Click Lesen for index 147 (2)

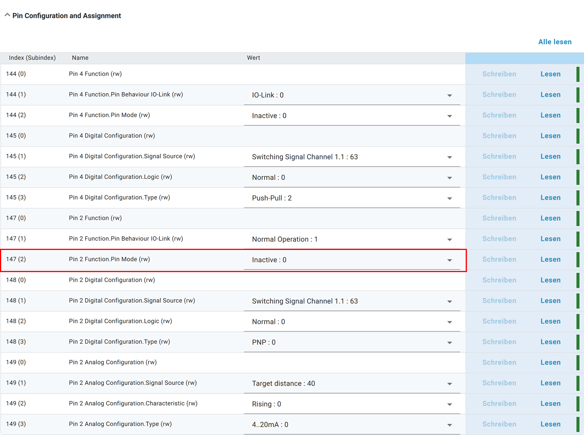(550, 260)
